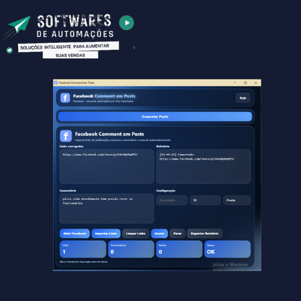Select the Comentar Posts tab
Image resolution: width=301 pixels, height=301 pixels.
pyautogui.click(x=155, y=117)
